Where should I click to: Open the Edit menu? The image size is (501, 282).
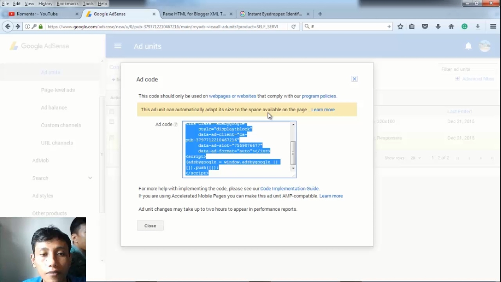17,4
